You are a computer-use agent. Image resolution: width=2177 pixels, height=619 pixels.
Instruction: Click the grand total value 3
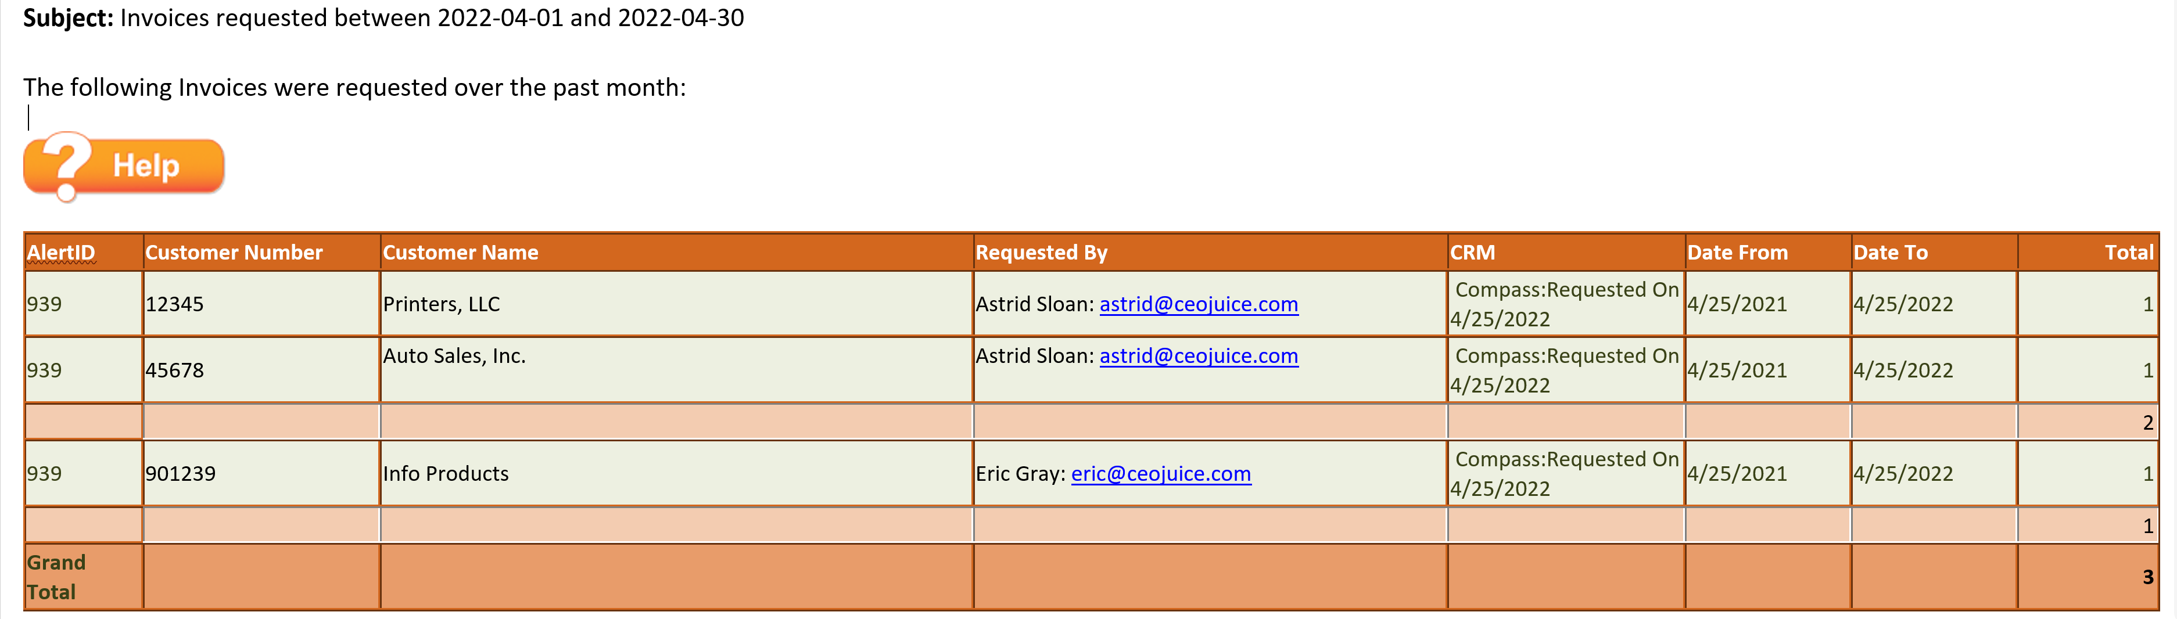2147,578
